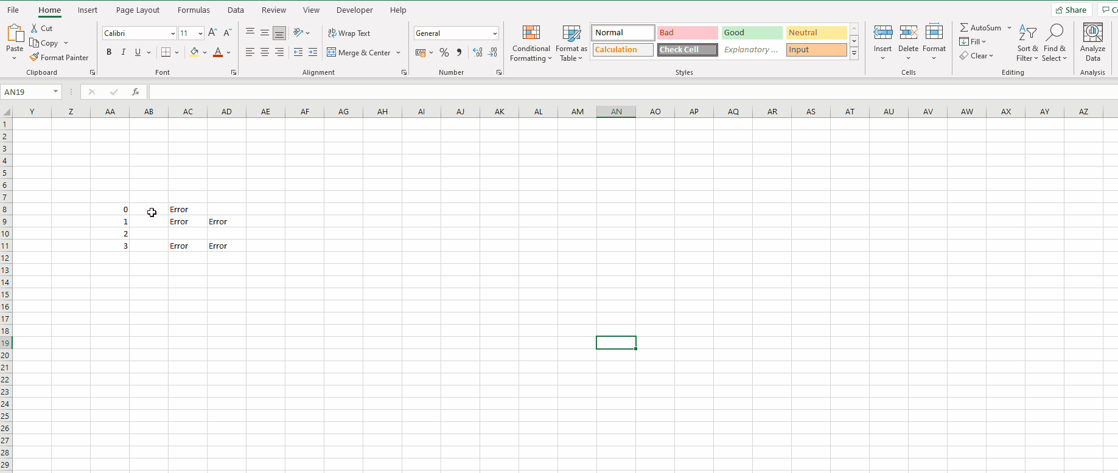Toggle Center horizontal alignment
This screenshot has width=1118, height=473.
265,52
